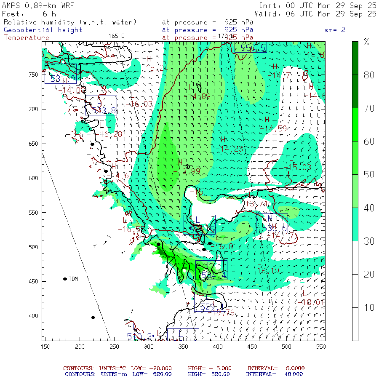Click the boxed 534.4 geopotential low label
379x379 pixels.
click(211, 270)
